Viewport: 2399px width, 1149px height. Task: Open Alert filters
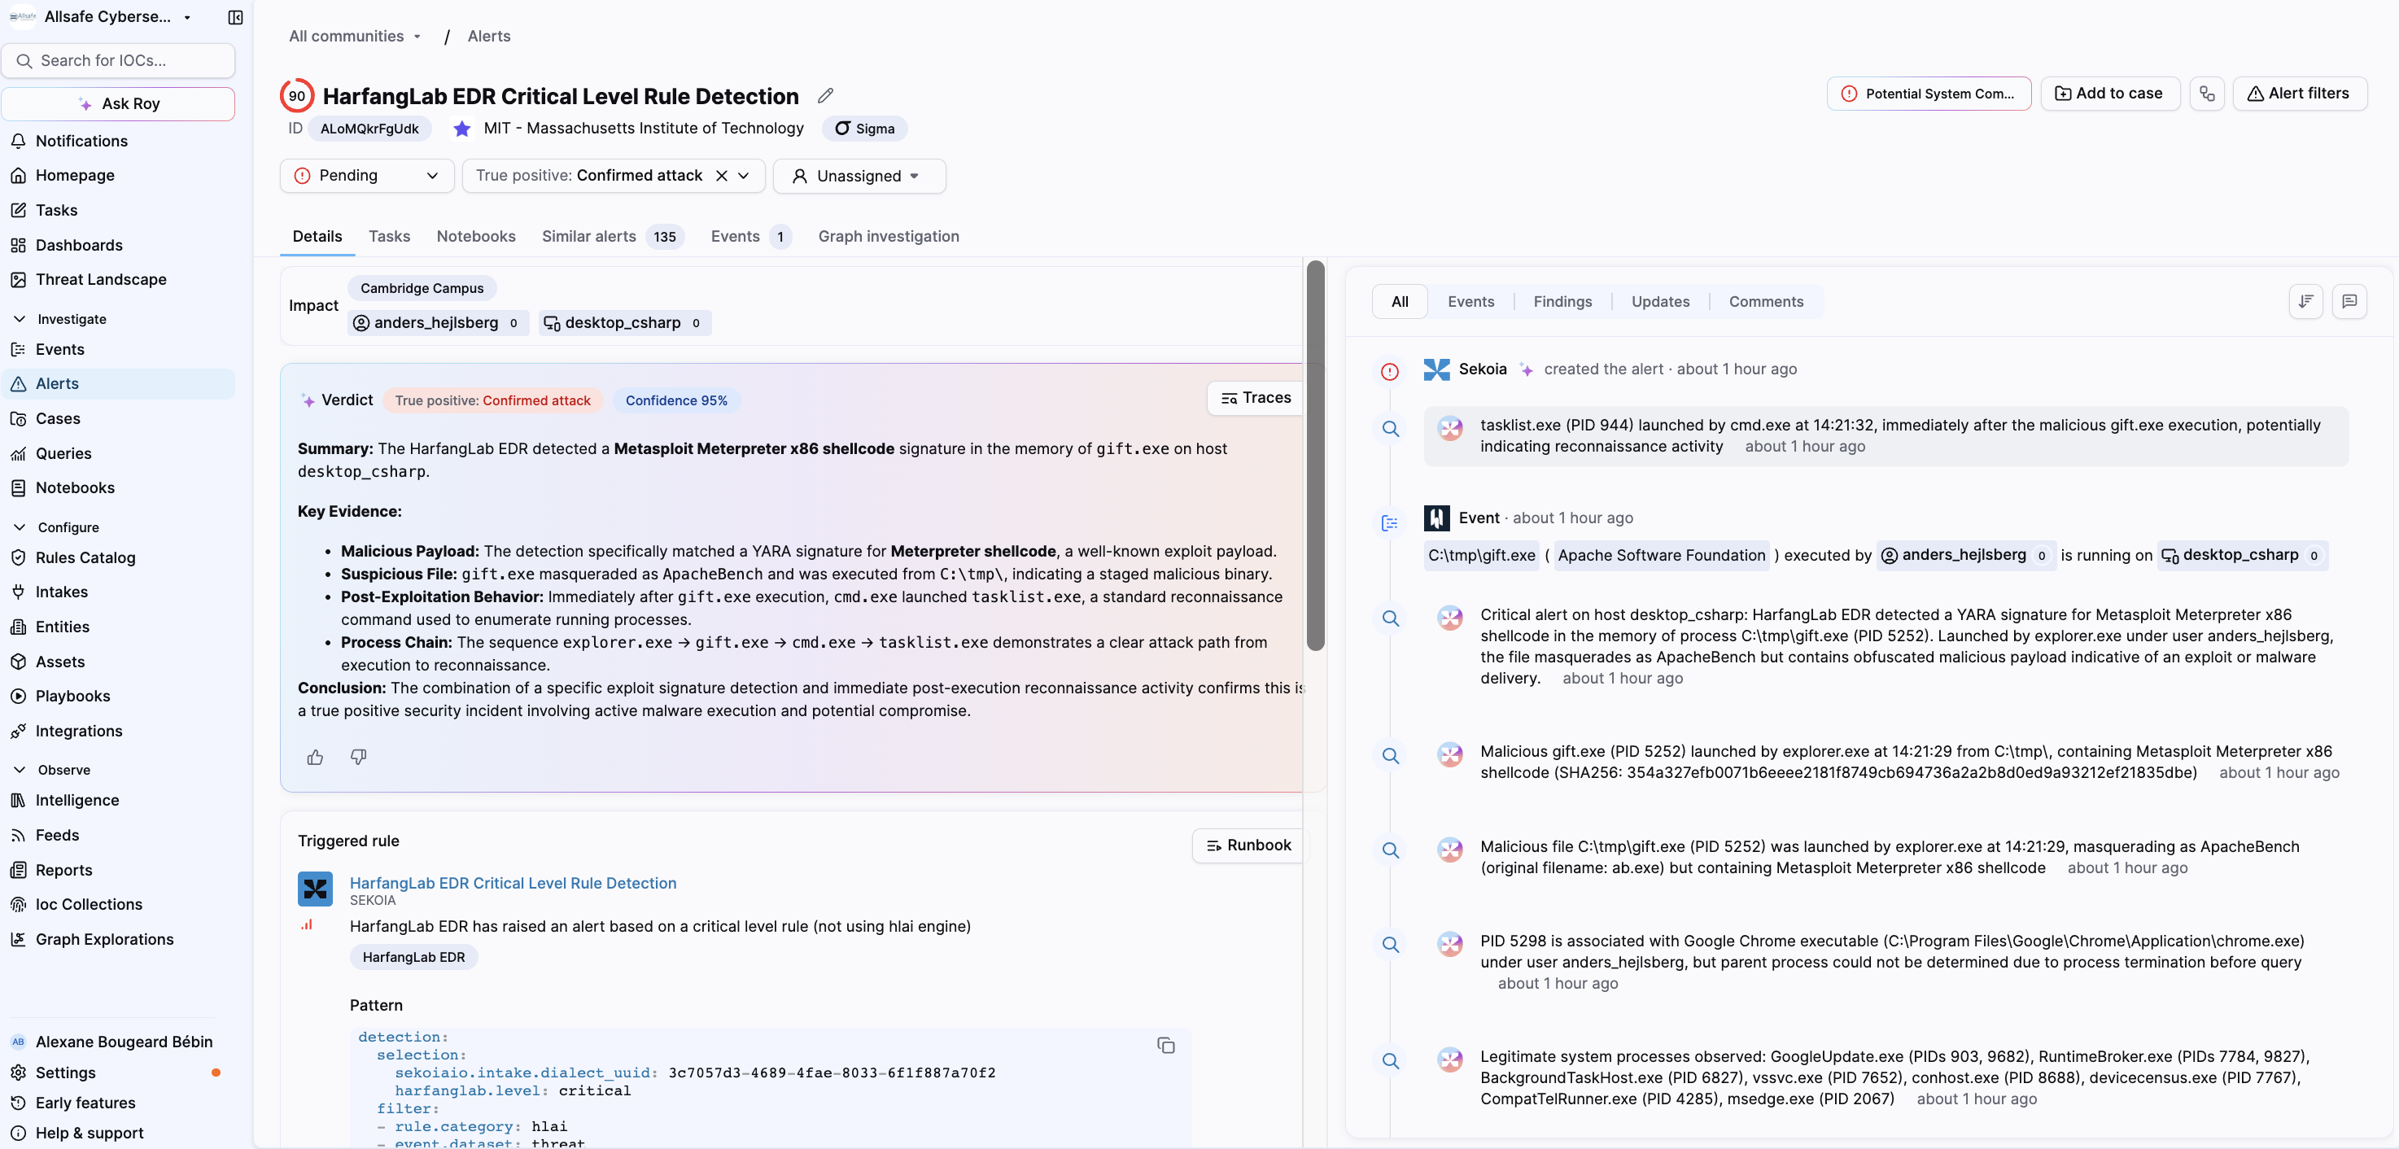(2300, 93)
